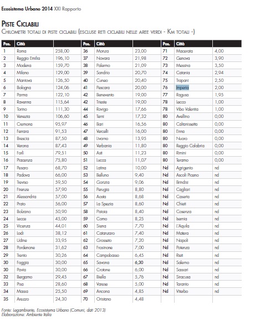Click the Milano city entry
This screenshot has width=260, height=336.
[23, 73]
